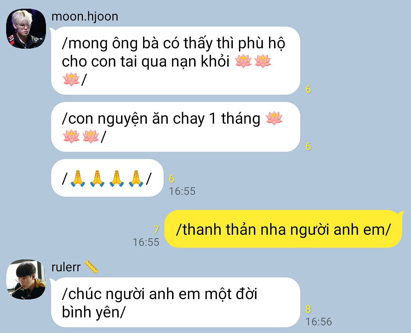411x333 pixels.
Task: Click the ruler emoji beside rulerr's name
Action: tap(92, 267)
